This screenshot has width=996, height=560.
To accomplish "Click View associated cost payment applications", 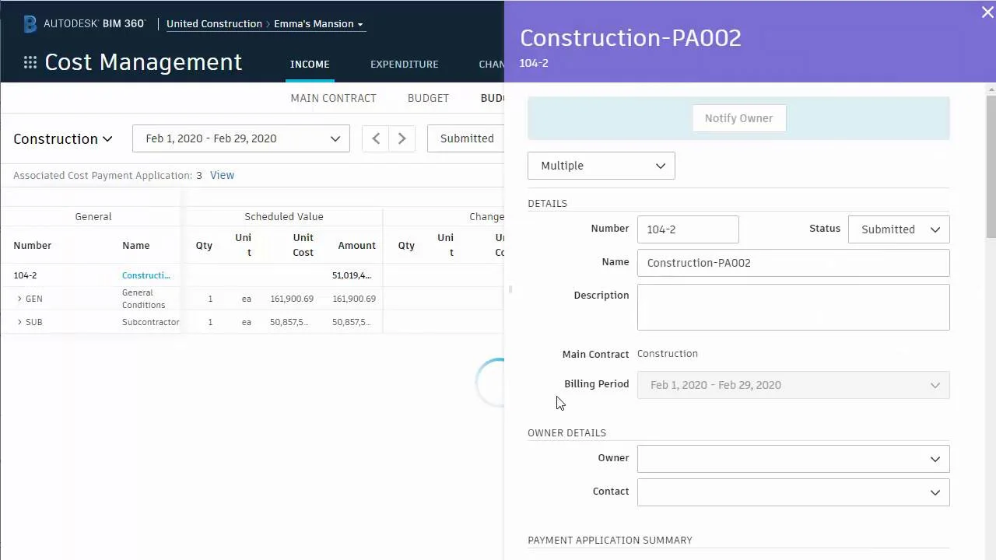I will coord(222,175).
